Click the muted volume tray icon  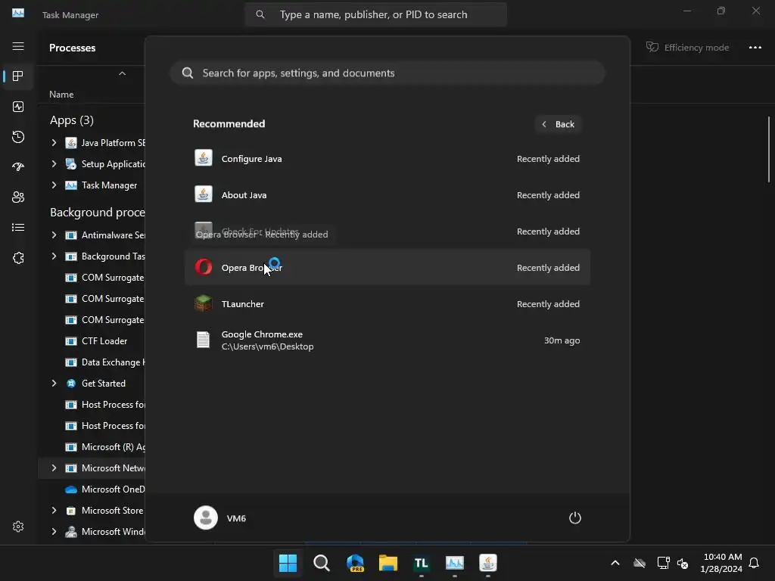click(683, 563)
